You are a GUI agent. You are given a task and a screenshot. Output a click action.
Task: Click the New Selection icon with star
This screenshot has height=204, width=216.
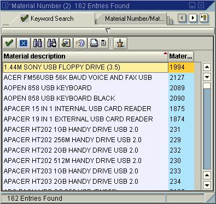(x=66, y=43)
